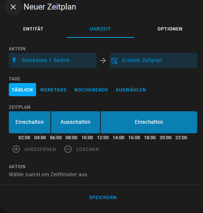Save the schedule with Speichern

[x=103, y=197]
